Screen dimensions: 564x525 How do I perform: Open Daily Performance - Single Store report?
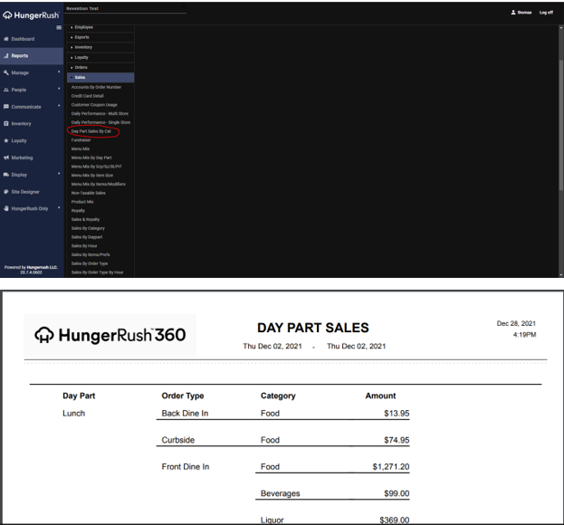(x=100, y=122)
